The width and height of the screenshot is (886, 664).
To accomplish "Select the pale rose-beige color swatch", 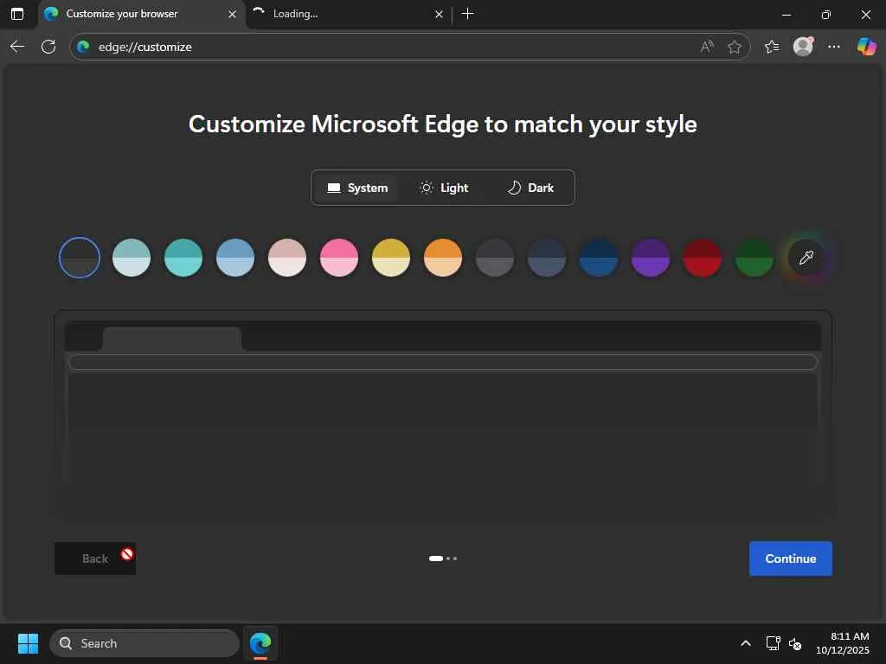I will (x=287, y=258).
